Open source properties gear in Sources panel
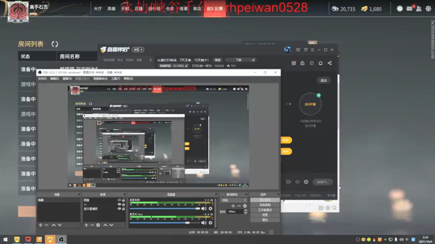 (98, 225)
